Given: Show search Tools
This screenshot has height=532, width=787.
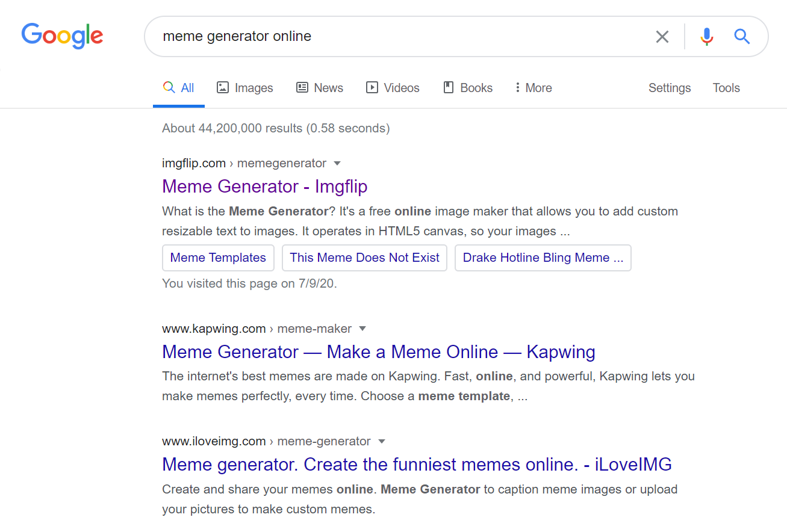Looking at the screenshot, I should click(x=726, y=88).
